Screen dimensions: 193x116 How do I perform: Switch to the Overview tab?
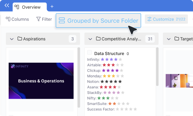(x=30, y=7)
